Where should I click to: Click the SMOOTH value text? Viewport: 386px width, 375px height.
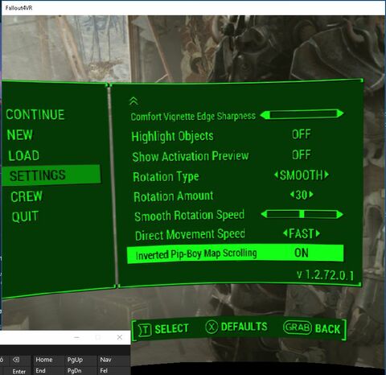[302, 175]
